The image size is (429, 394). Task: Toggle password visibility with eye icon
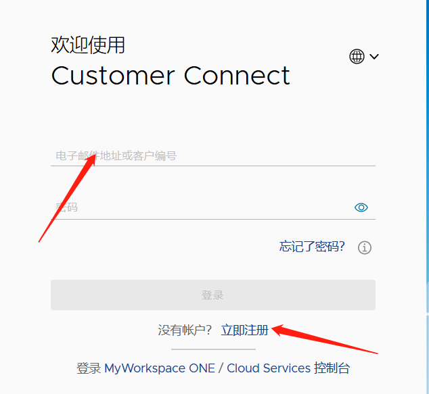pos(361,207)
